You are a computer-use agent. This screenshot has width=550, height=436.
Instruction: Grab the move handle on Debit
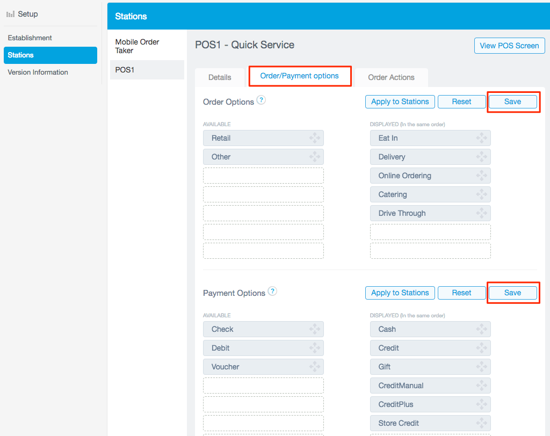coord(314,348)
